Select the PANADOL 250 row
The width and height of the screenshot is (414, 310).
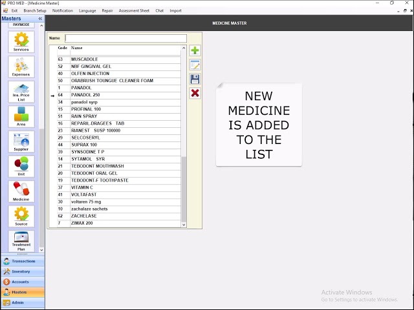[x=119, y=95]
